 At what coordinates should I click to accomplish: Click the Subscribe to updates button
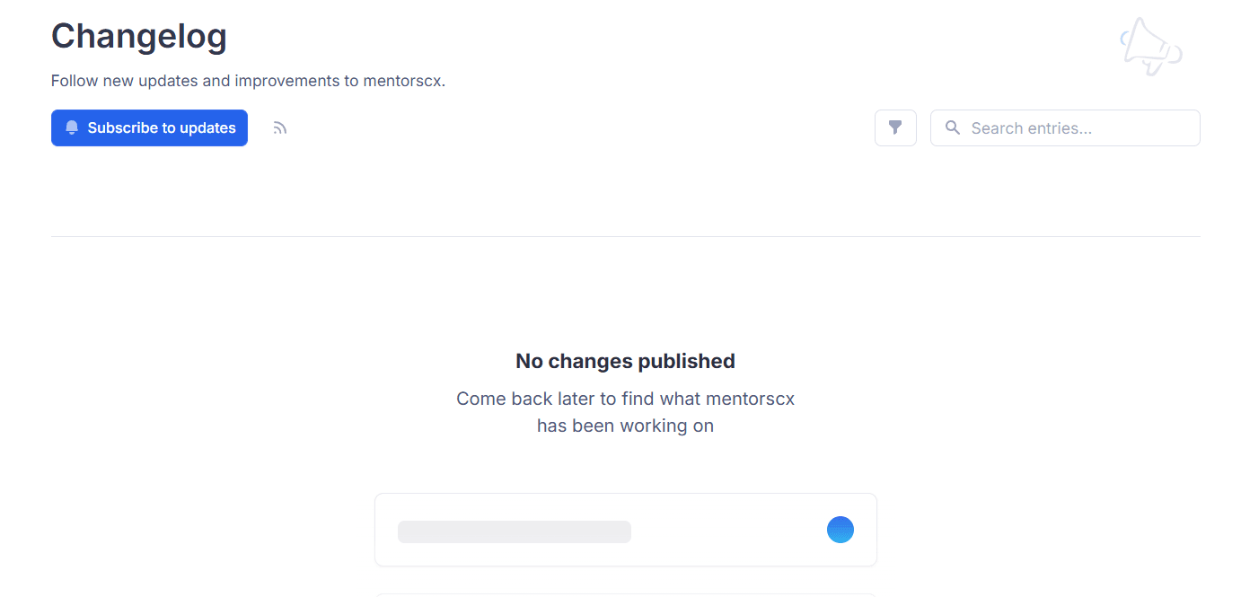tap(149, 127)
